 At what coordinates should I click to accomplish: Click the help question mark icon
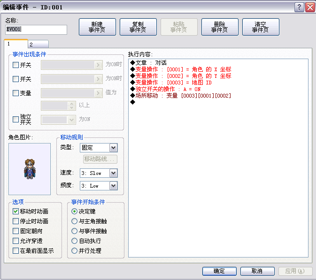coord(299,7)
